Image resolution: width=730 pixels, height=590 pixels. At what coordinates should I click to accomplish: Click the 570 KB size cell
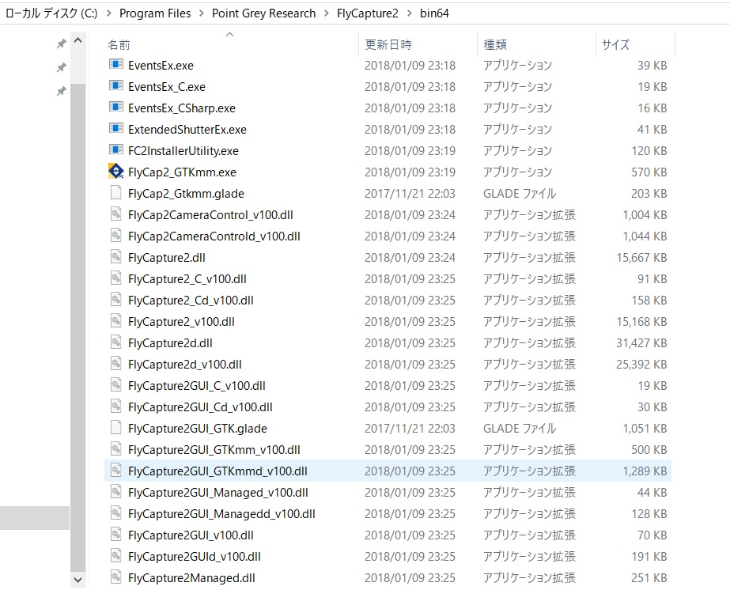click(x=649, y=172)
